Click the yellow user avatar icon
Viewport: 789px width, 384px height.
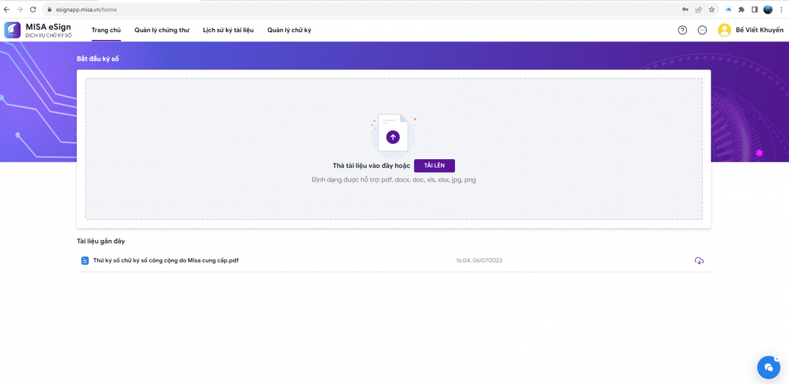pyautogui.click(x=724, y=30)
